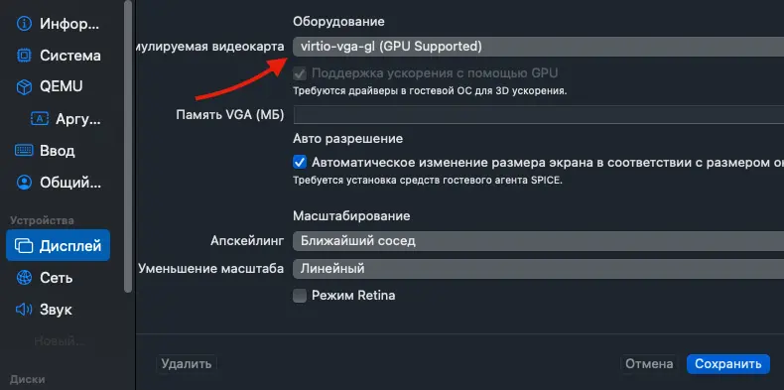Enable the Режим Retina checkbox
Viewport: 784px width, 390px height.
(x=300, y=296)
